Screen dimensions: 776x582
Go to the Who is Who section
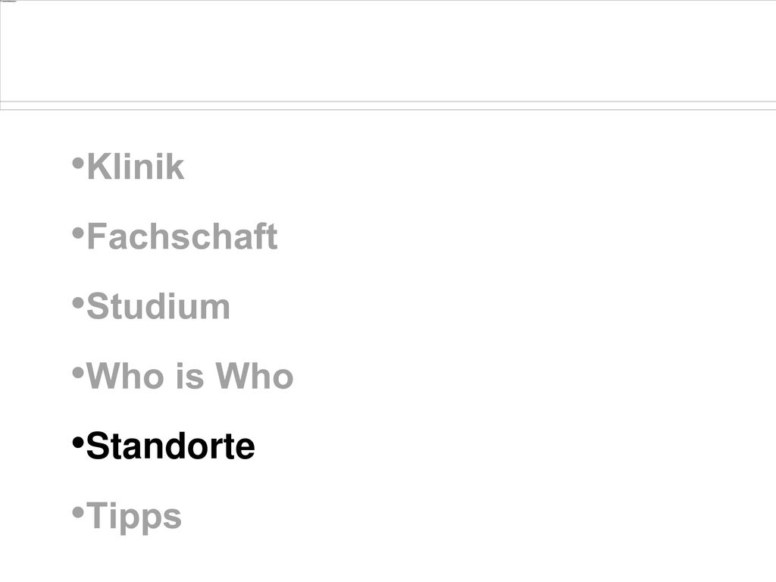[x=189, y=376]
